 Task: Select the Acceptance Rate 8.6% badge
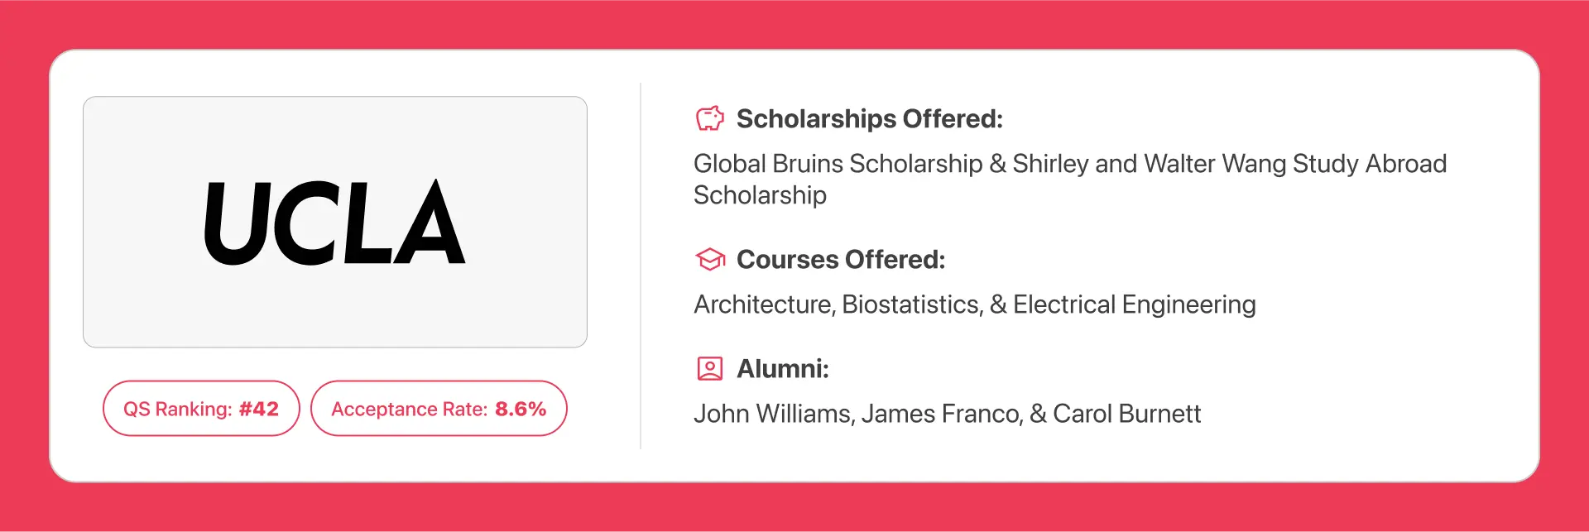pyautogui.click(x=439, y=409)
